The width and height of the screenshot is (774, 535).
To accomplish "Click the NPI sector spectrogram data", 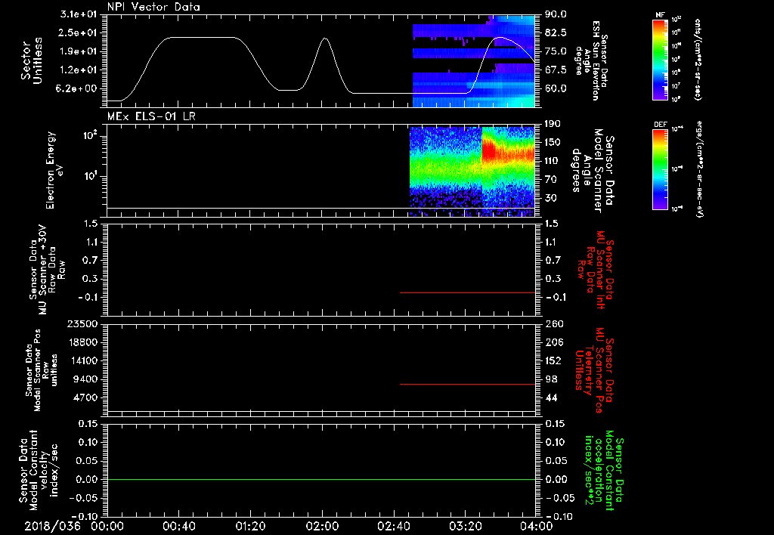I will click(x=473, y=60).
